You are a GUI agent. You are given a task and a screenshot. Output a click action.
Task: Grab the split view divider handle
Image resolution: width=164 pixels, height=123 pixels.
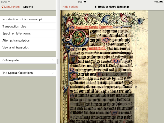[58, 61]
